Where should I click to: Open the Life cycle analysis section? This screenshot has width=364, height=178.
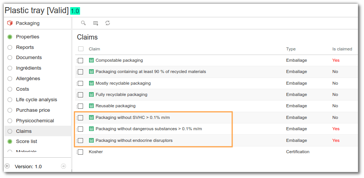tap(37, 99)
